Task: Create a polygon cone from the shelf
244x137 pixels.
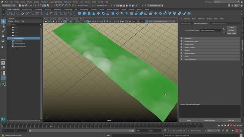Action: [94, 14]
